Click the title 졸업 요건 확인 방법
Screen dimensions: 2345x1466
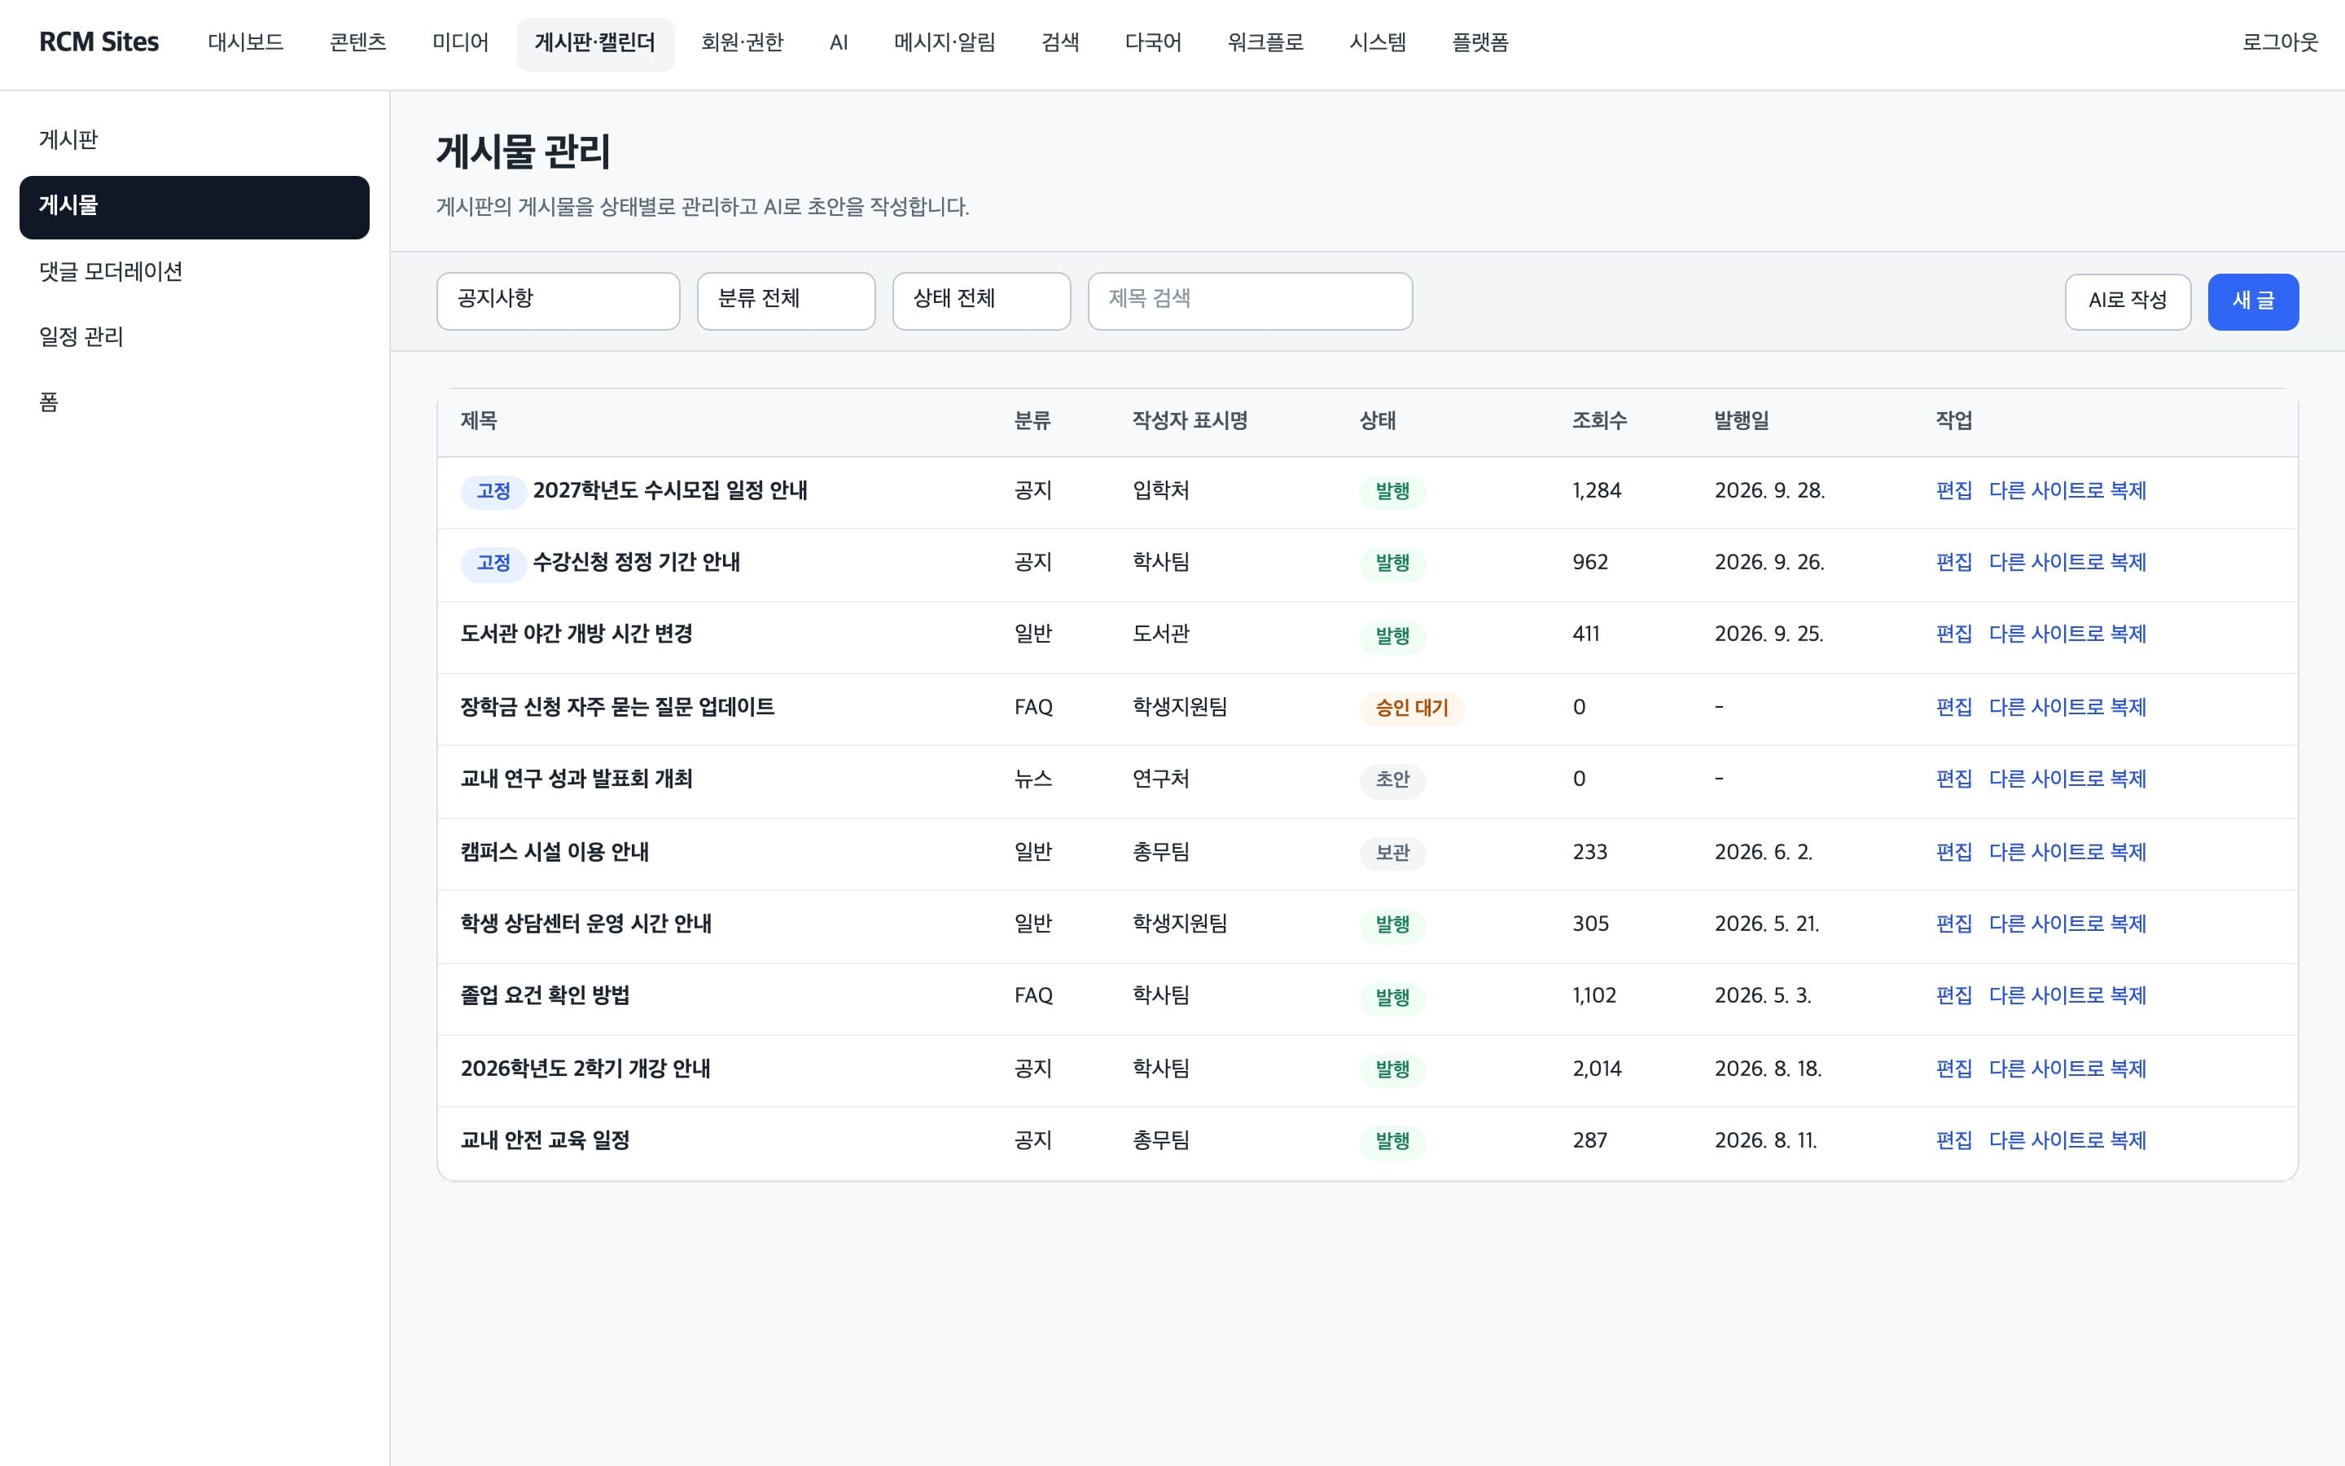click(545, 996)
